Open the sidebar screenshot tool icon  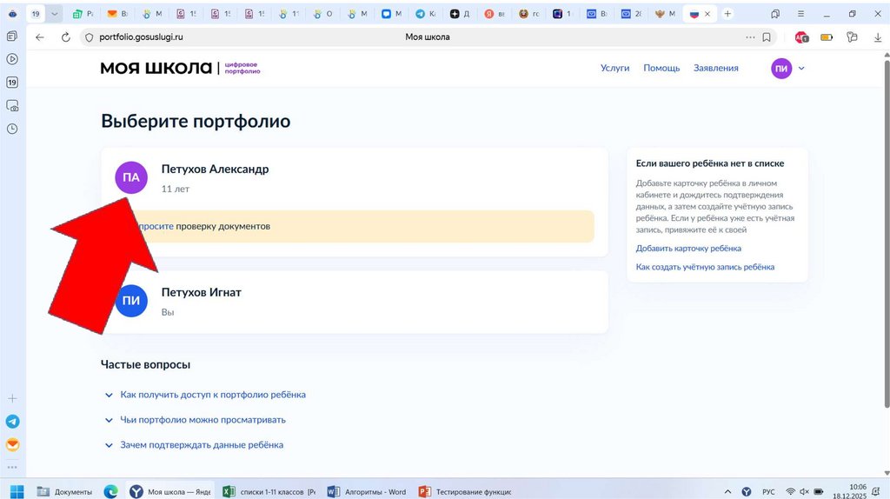[x=12, y=105]
